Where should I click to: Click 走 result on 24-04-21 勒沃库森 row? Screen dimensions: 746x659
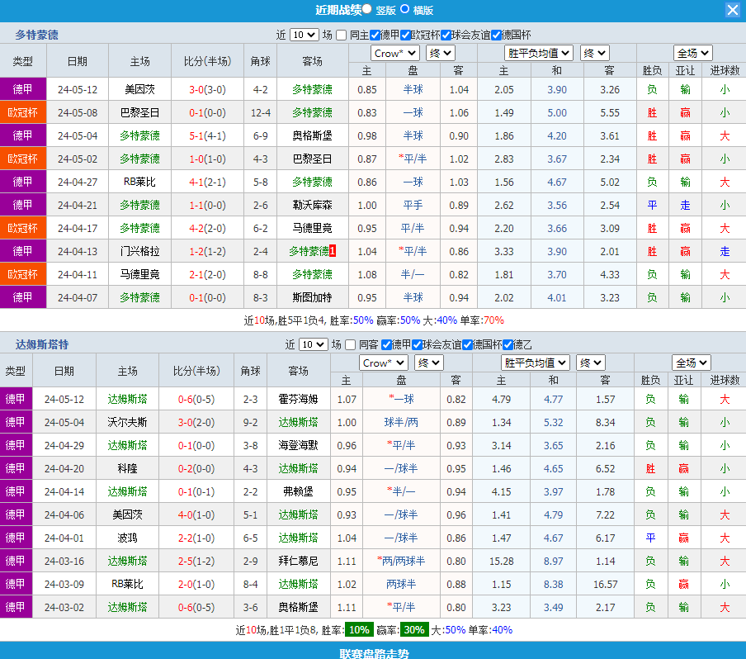point(685,206)
